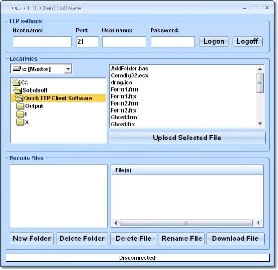
Task: Select drag.ico in local file list
Action: pyautogui.click(x=121, y=82)
